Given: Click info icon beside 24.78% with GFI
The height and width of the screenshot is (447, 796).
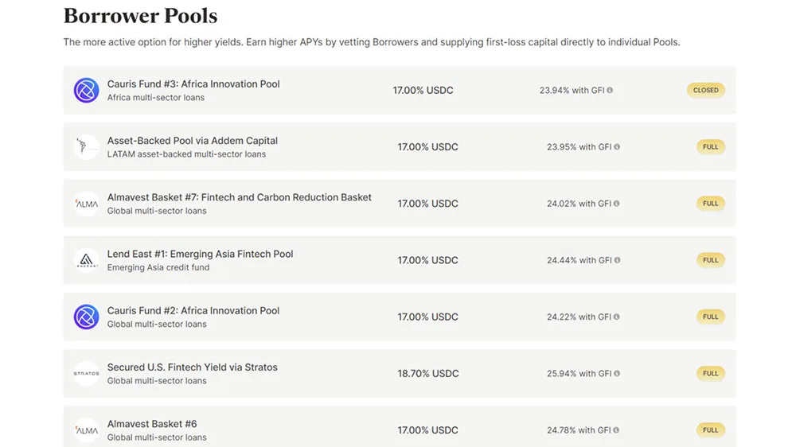Looking at the screenshot, I should pyautogui.click(x=616, y=430).
